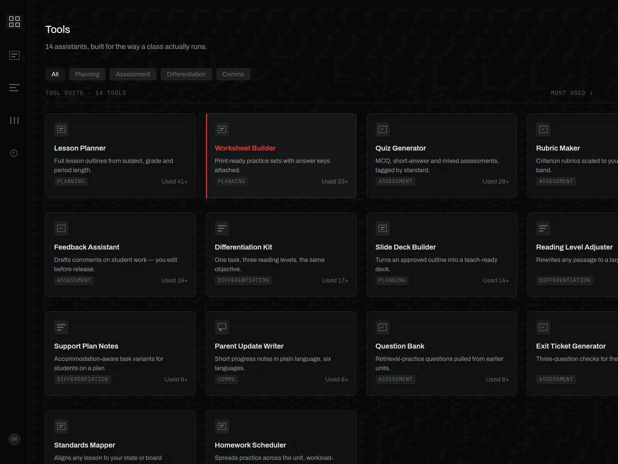
Task: Click the ASSESSMENT tag on Feedback Assistant
Action: point(74,280)
